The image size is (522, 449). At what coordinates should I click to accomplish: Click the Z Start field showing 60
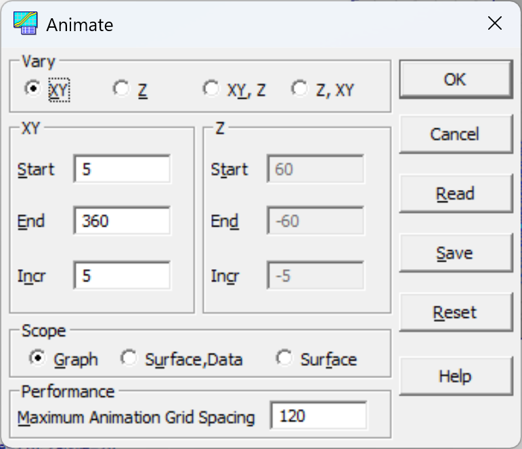(316, 169)
